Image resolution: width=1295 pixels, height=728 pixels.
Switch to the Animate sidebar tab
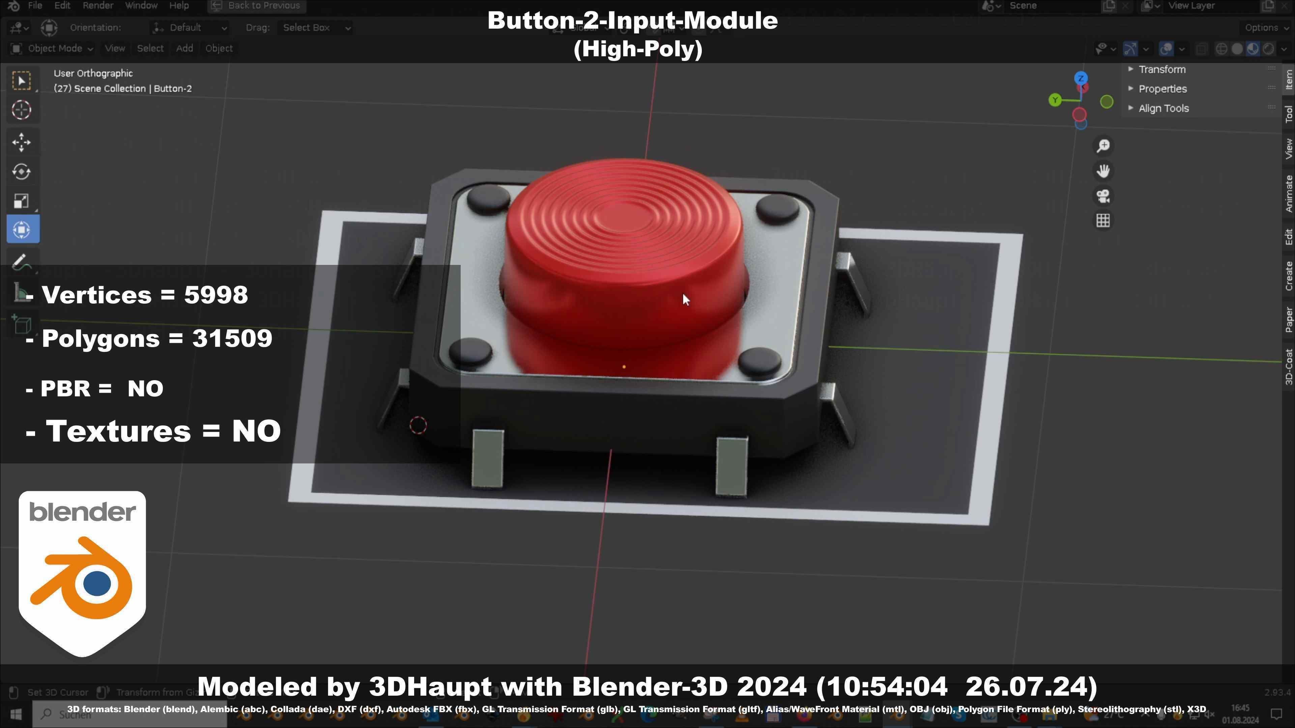(x=1289, y=194)
